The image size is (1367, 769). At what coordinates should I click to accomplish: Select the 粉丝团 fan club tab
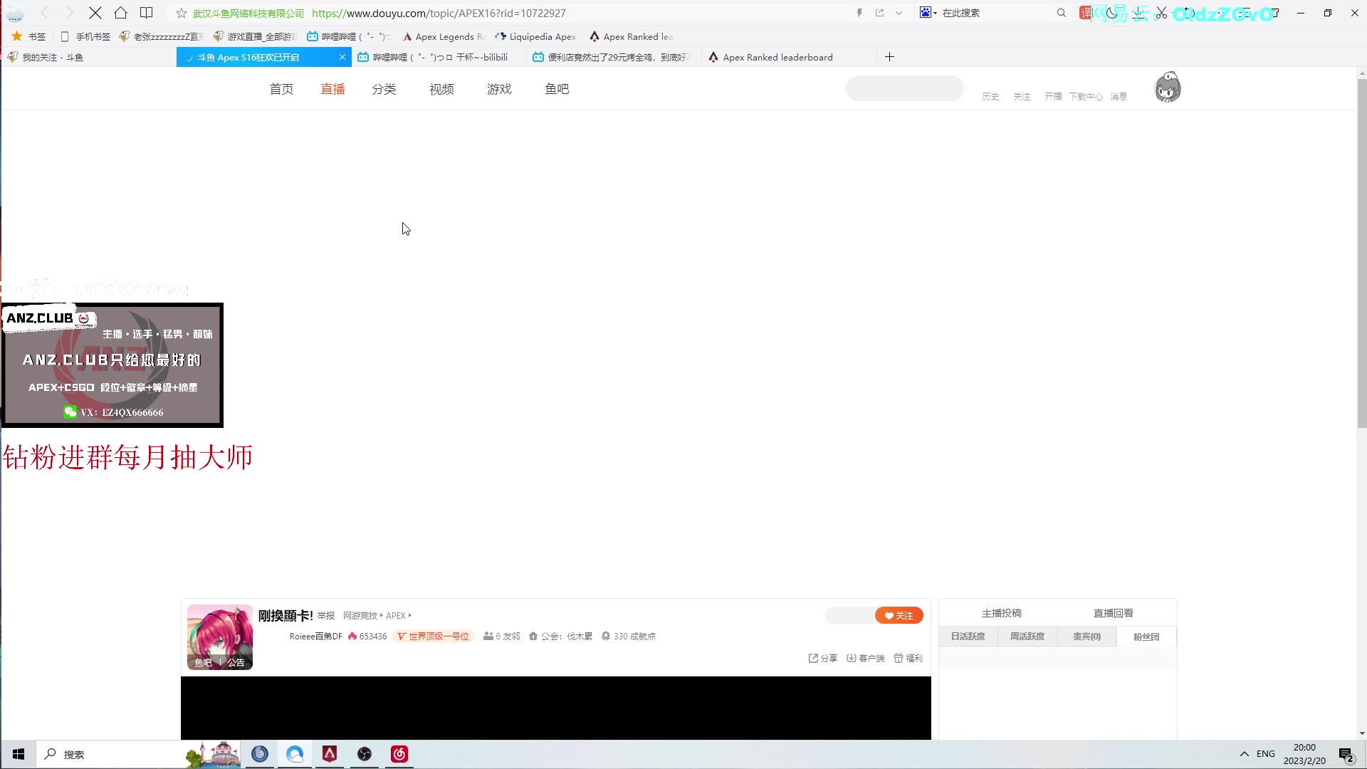point(1146,637)
